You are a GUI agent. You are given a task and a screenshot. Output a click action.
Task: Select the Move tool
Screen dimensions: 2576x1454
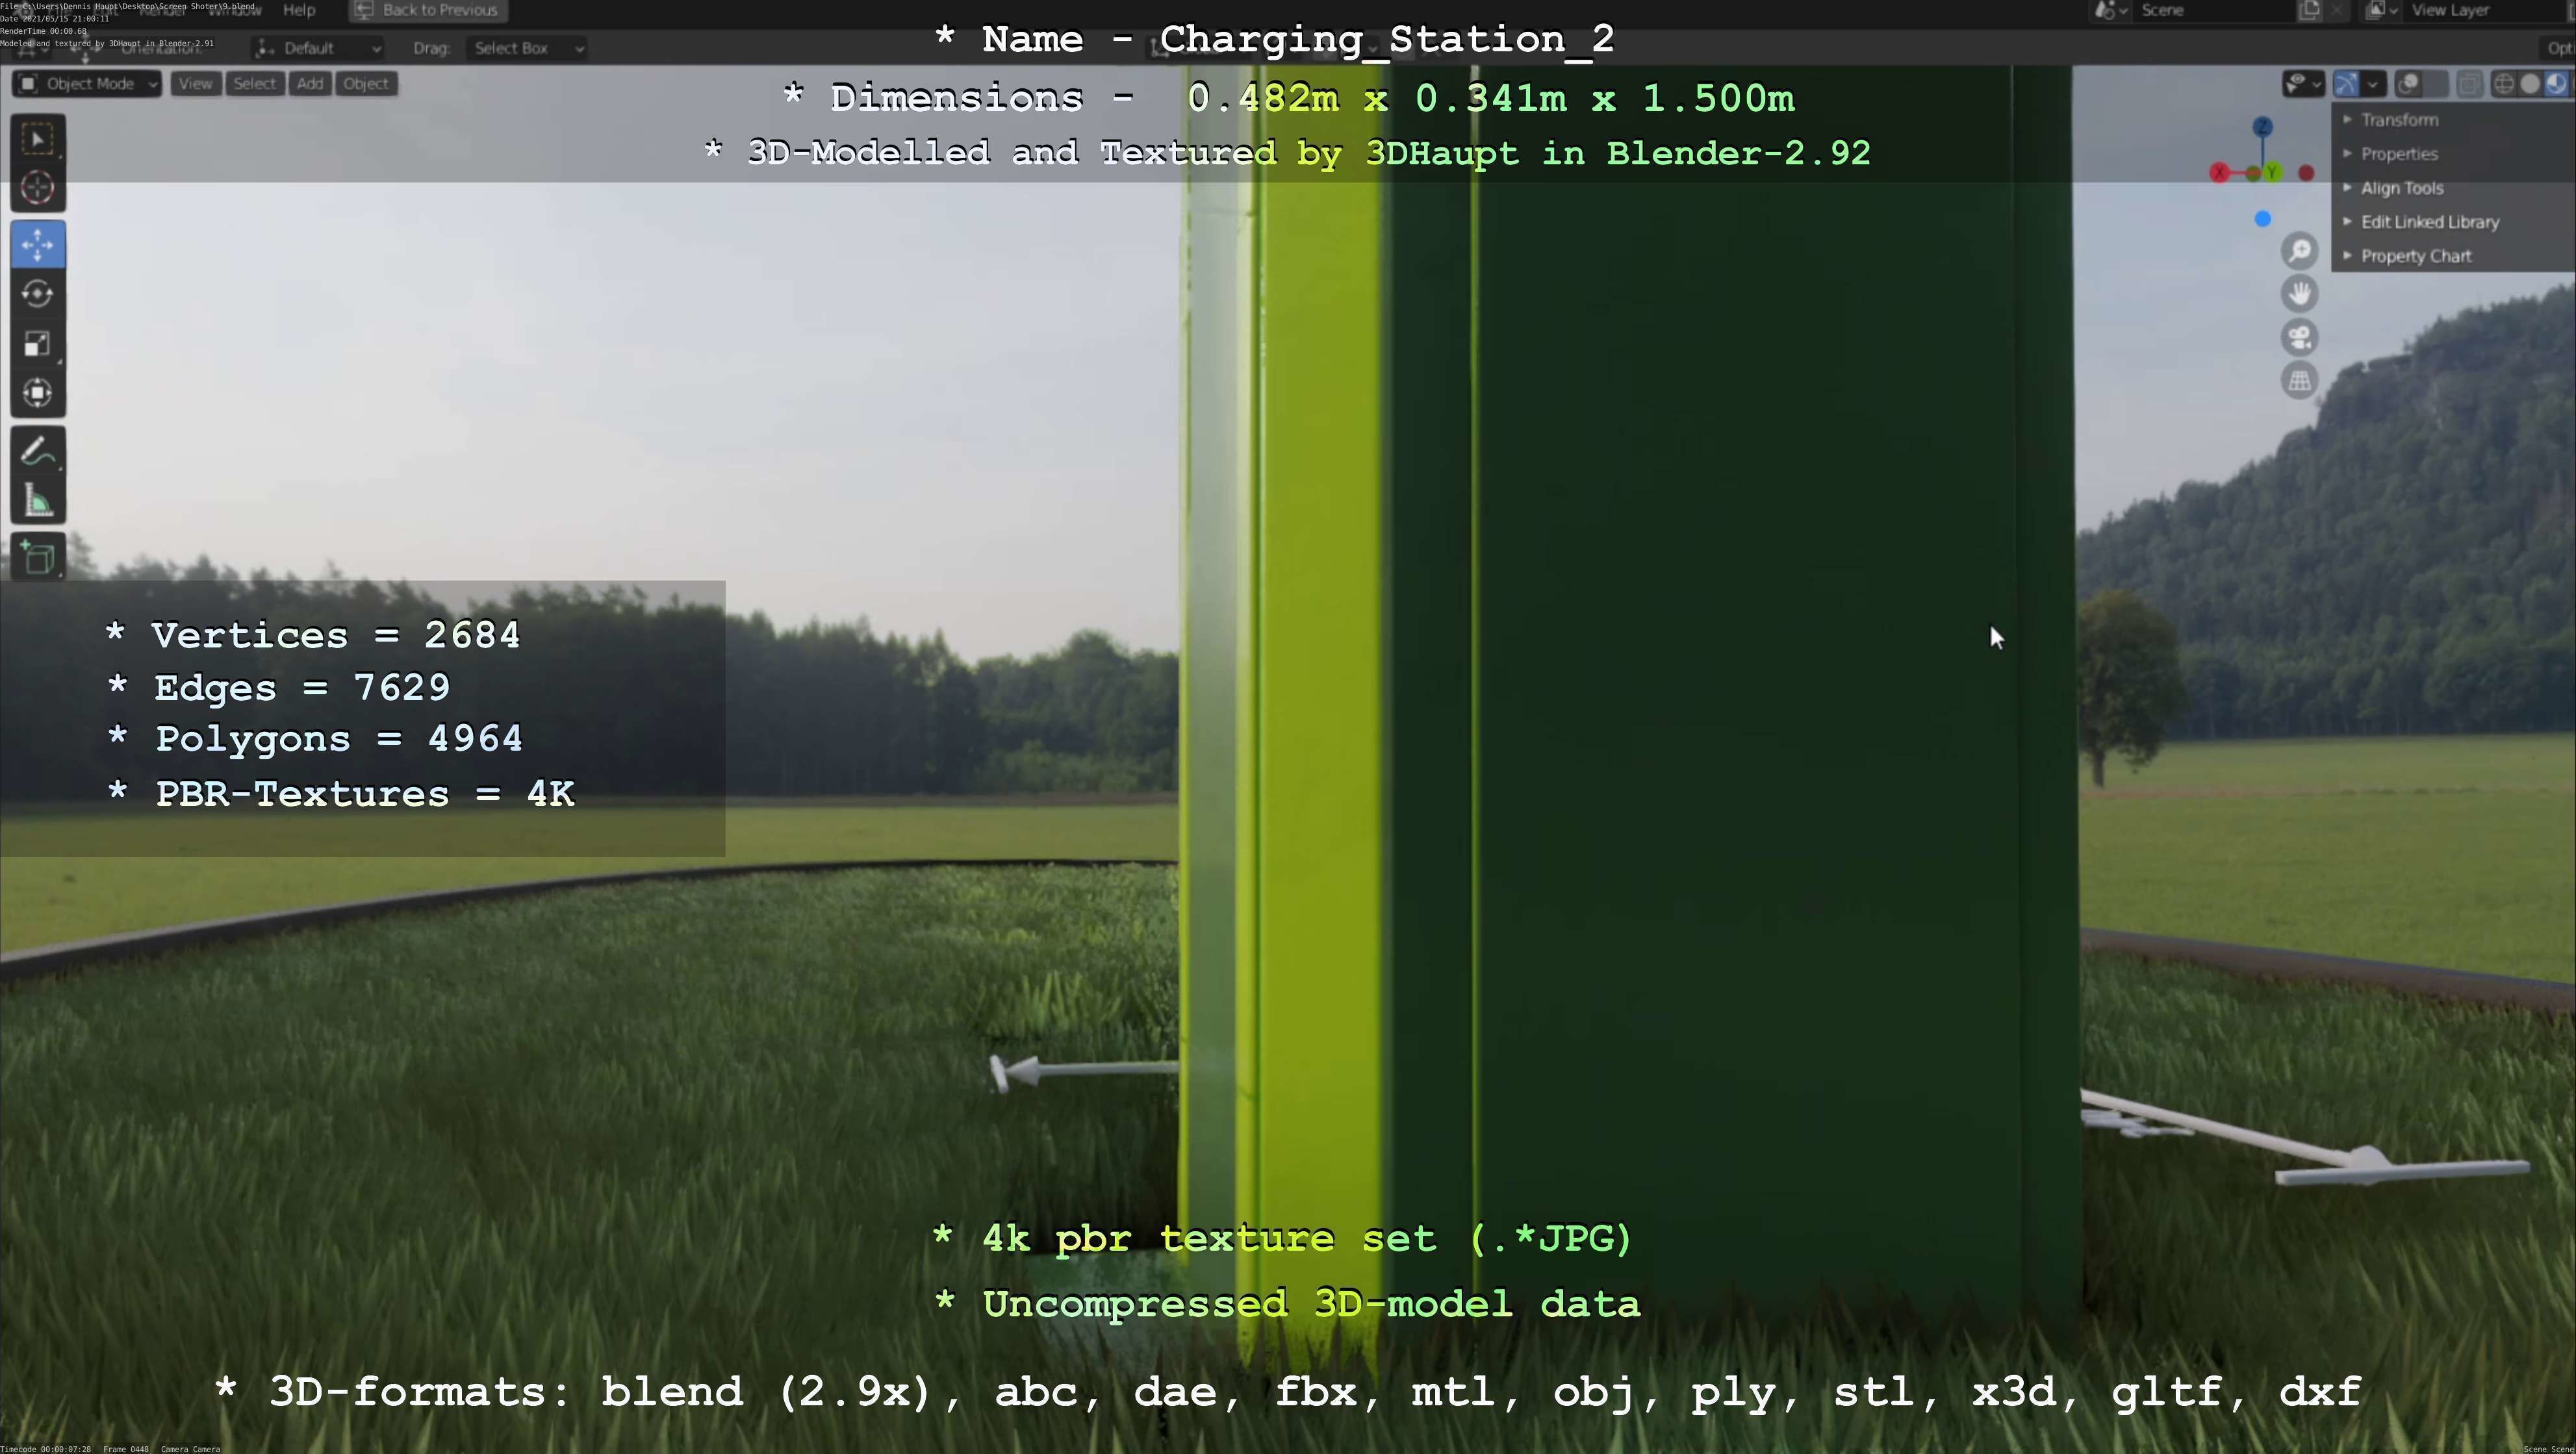[38, 245]
